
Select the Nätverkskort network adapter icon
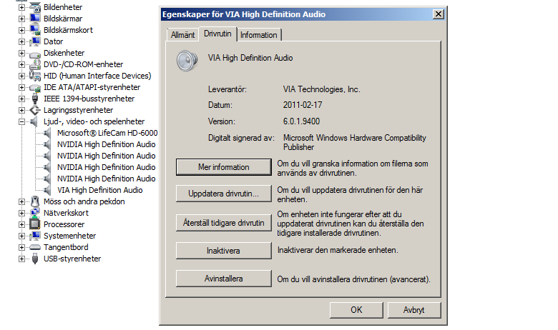click(x=35, y=213)
